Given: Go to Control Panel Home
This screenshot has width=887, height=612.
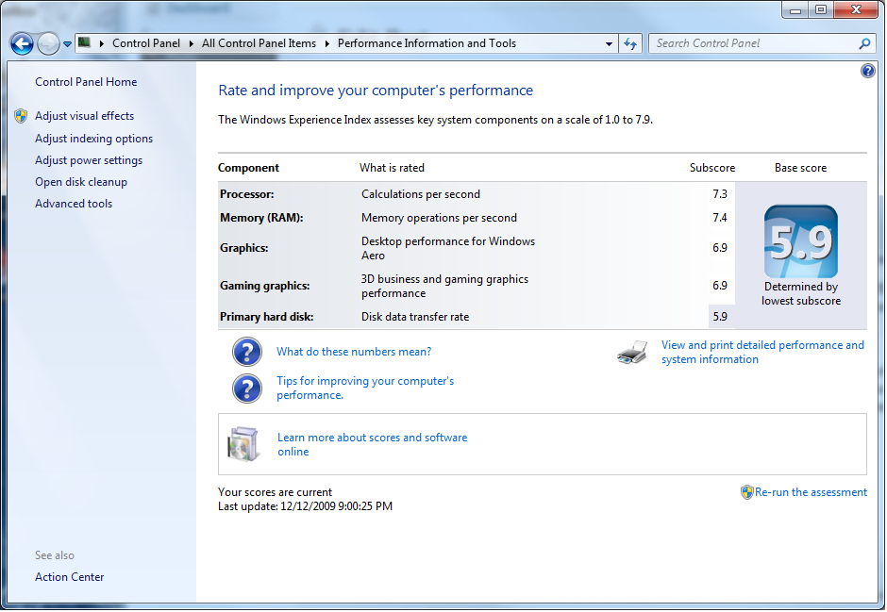Looking at the screenshot, I should (x=86, y=82).
